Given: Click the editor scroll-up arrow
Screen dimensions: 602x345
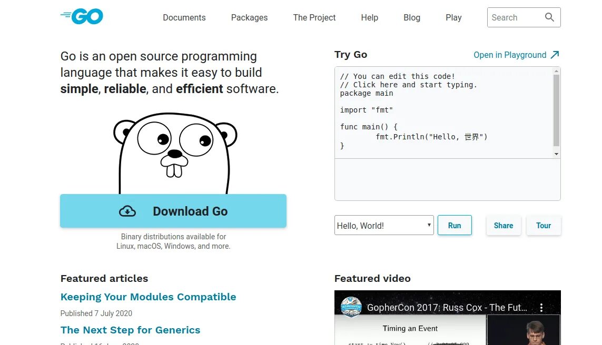Looking at the screenshot, I should click(556, 71).
